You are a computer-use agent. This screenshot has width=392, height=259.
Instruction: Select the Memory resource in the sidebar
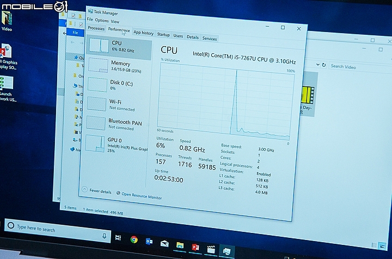119,66
